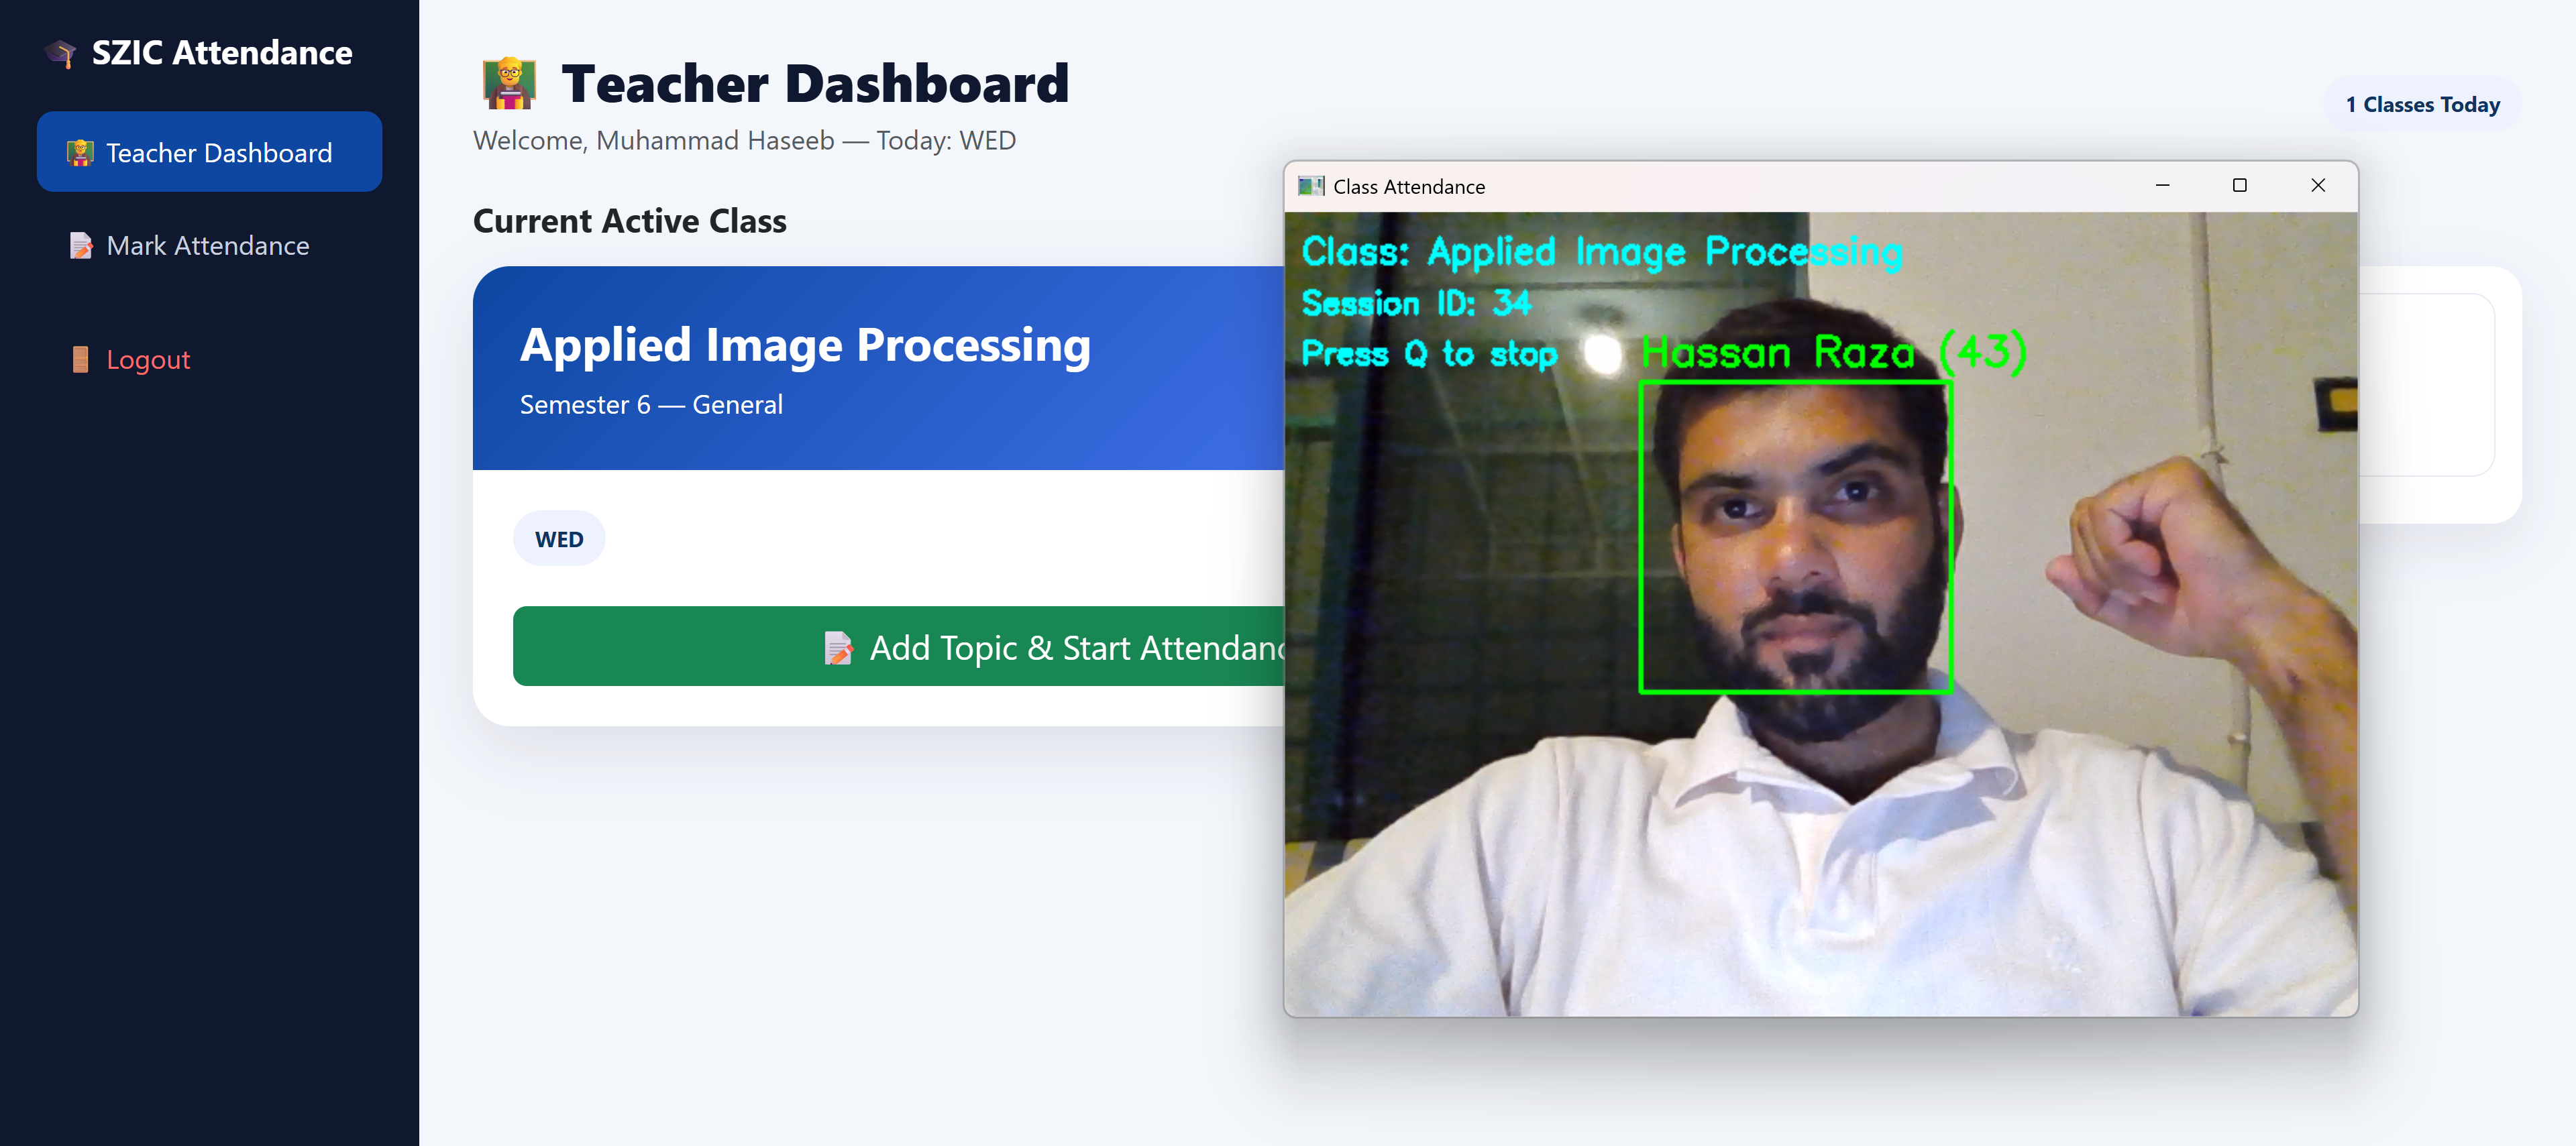Click the WED day badge
This screenshot has width=2576, height=1146.
click(x=559, y=539)
